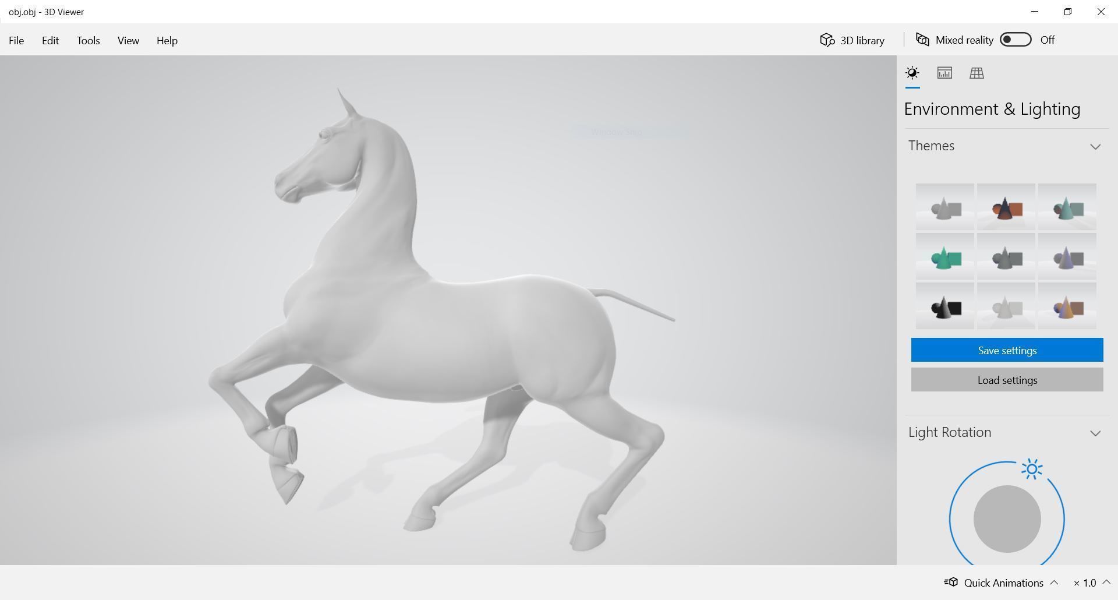This screenshot has width=1118, height=600.
Task: Click the Load settings button
Action: tap(1007, 380)
